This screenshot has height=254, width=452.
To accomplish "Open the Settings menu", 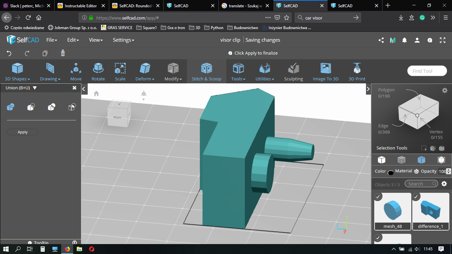I will pyautogui.click(x=123, y=40).
